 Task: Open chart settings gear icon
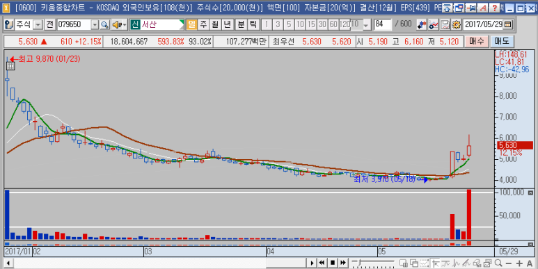pos(456,24)
